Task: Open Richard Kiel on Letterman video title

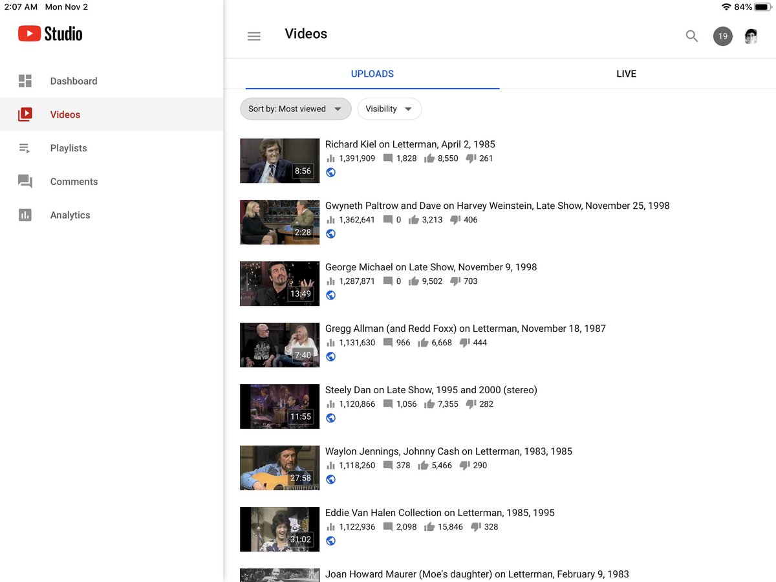Action: 410,144
